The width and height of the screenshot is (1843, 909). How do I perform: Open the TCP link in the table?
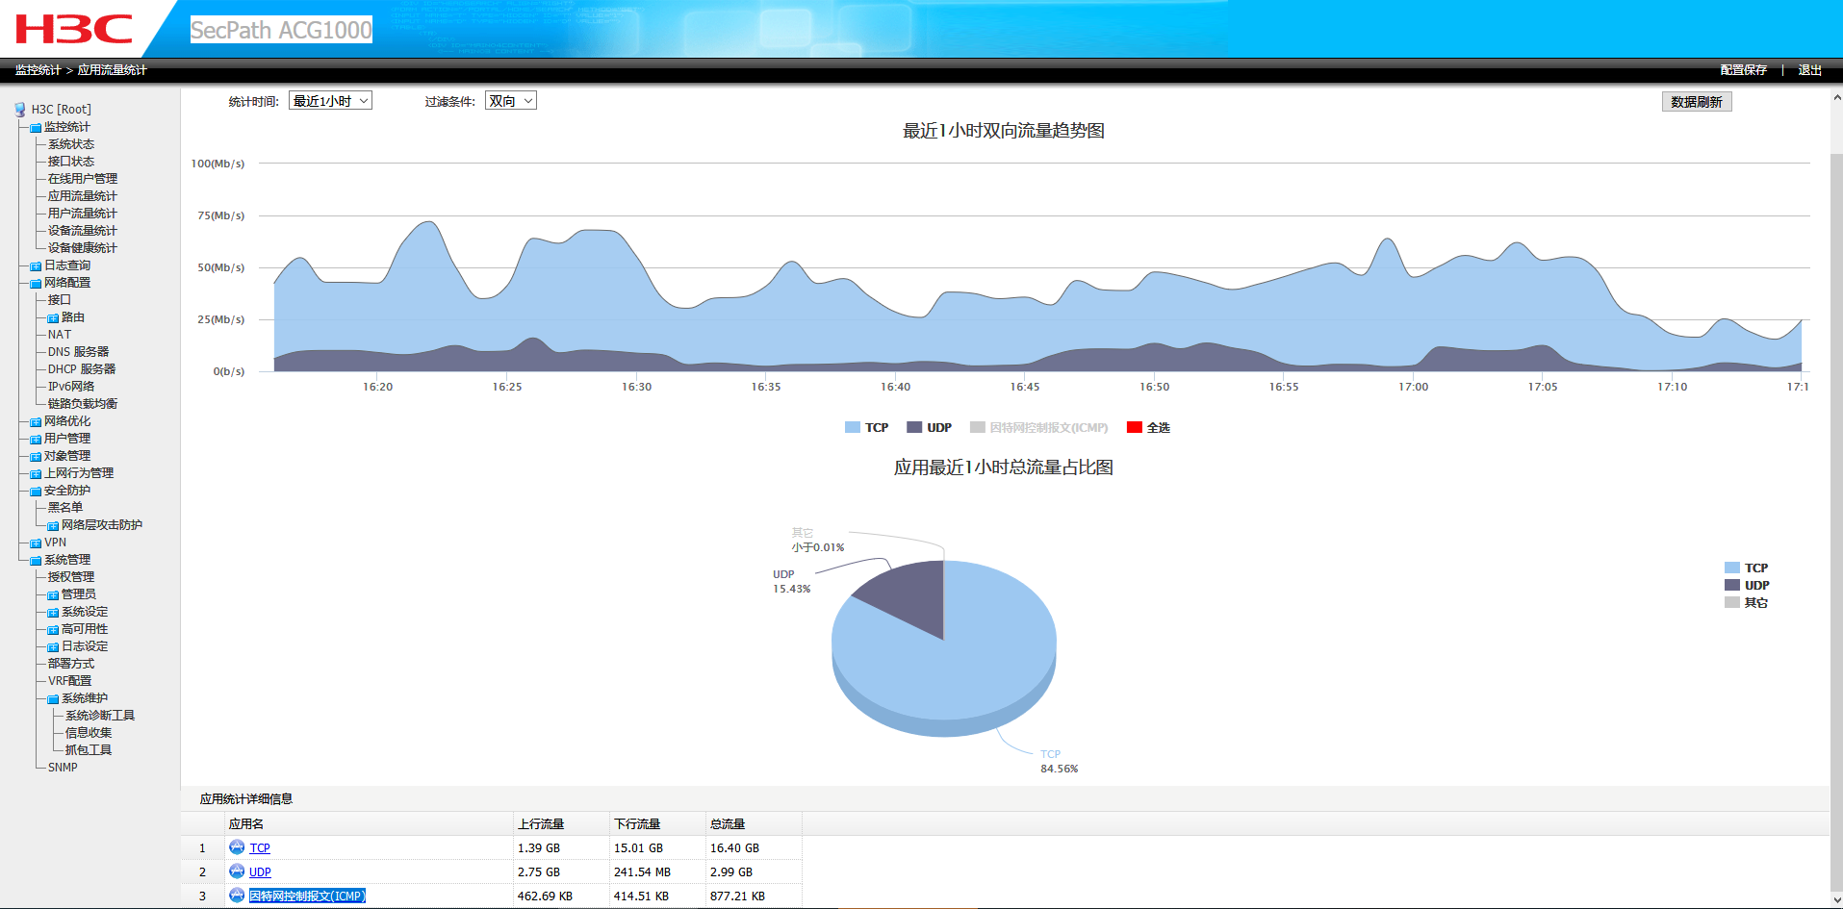coord(260,848)
